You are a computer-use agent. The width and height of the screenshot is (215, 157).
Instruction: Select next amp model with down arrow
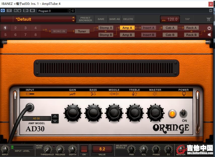pyautogui.click(x=55, y=121)
